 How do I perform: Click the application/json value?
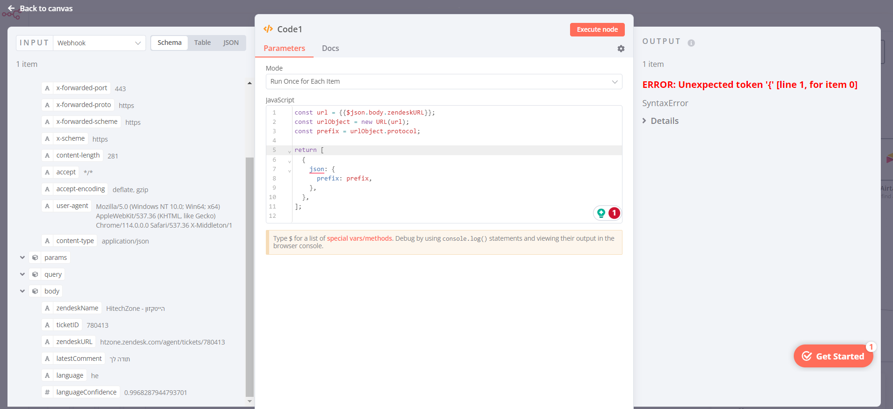[125, 241]
